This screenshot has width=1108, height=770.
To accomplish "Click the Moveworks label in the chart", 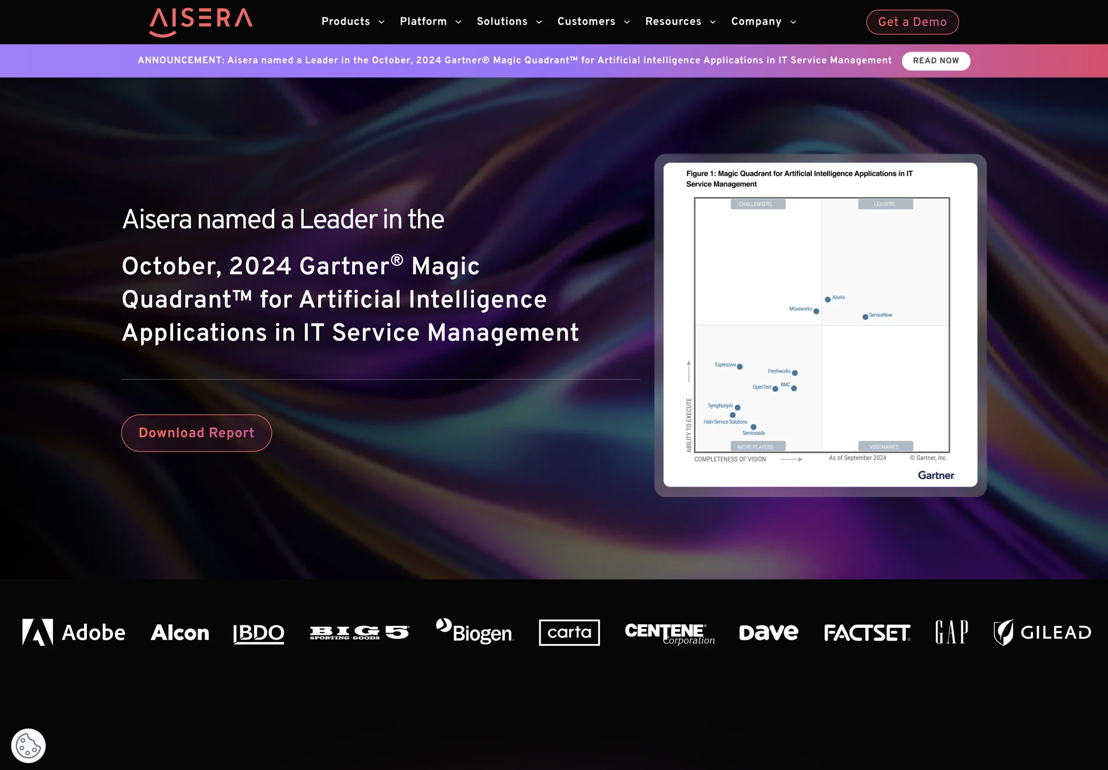I will point(800,309).
